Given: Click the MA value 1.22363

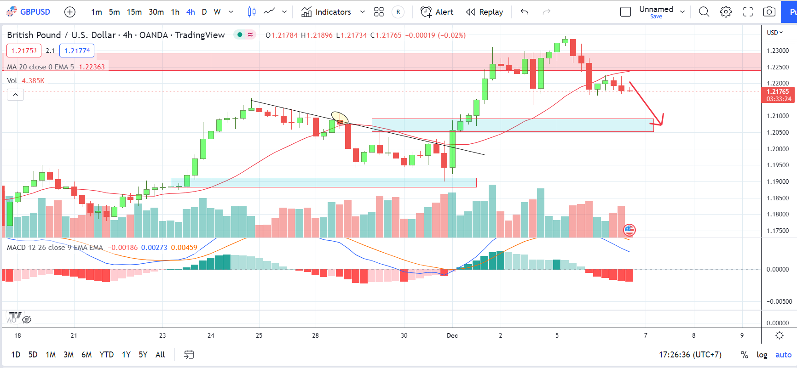Looking at the screenshot, I should coord(92,67).
